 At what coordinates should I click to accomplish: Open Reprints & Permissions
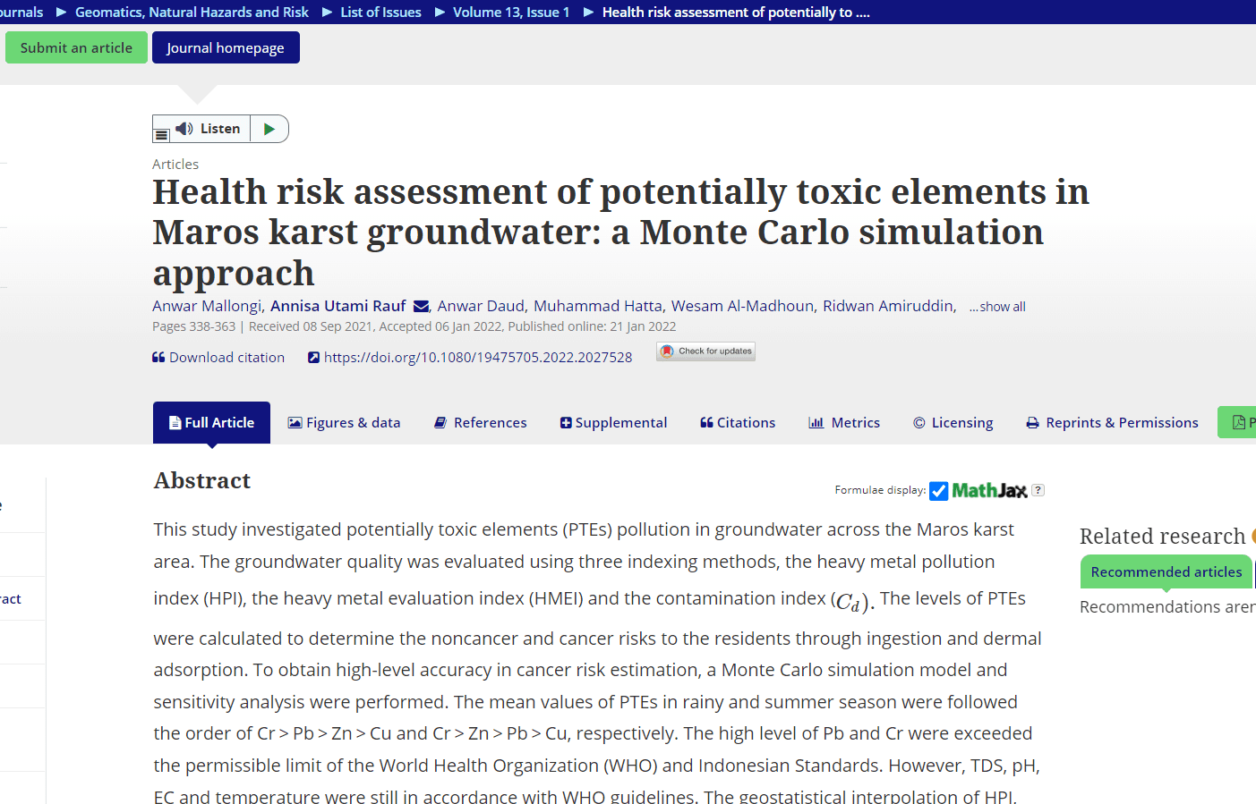click(x=1112, y=423)
